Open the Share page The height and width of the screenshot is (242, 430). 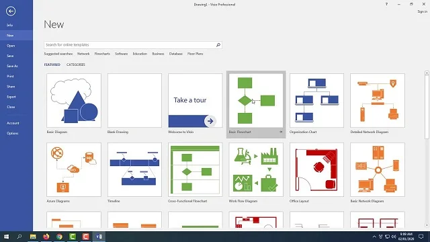pyautogui.click(x=16, y=87)
